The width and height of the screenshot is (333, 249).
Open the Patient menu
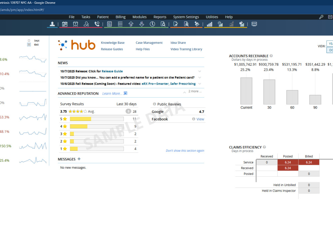[x=103, y=17]
